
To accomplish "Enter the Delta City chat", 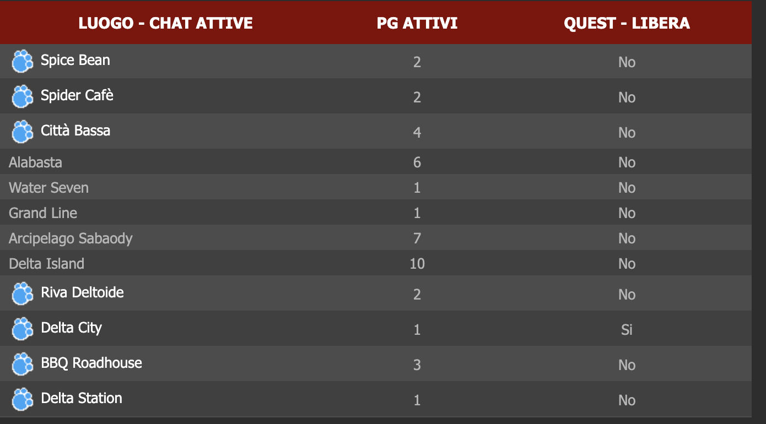I will click(x=72, y=328).
